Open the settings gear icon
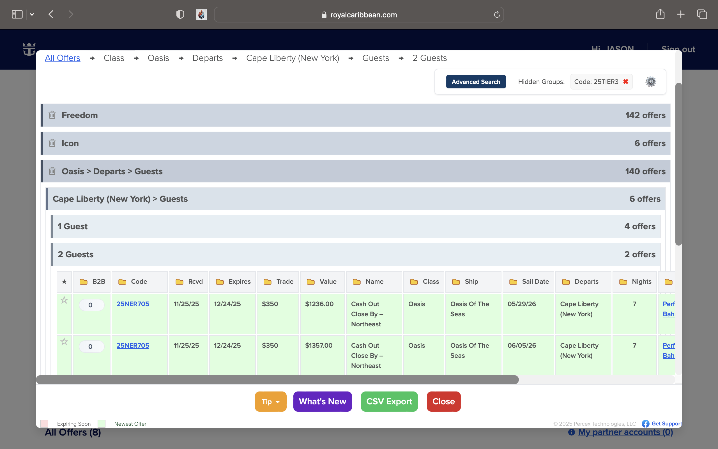Screen dimensions: 718x449 coord(650,82)
